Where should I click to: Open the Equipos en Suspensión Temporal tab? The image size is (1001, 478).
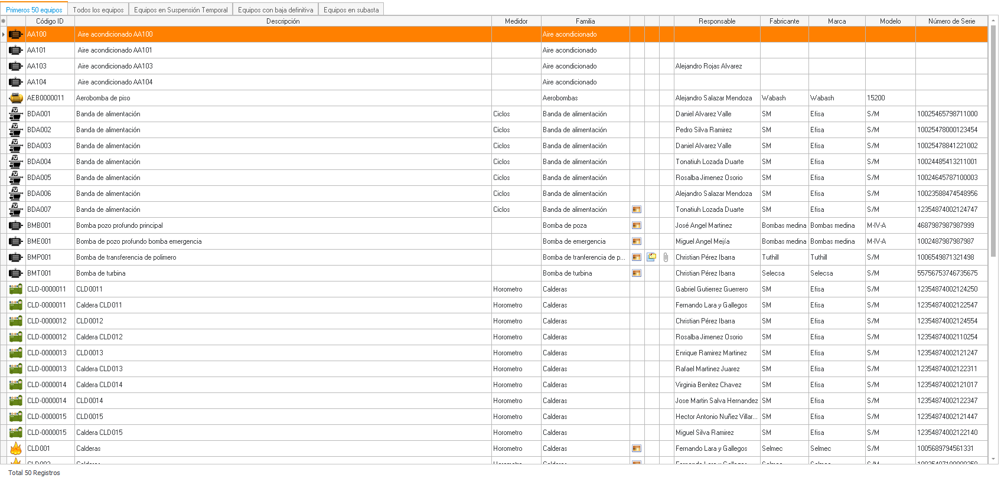coord(181,10)
